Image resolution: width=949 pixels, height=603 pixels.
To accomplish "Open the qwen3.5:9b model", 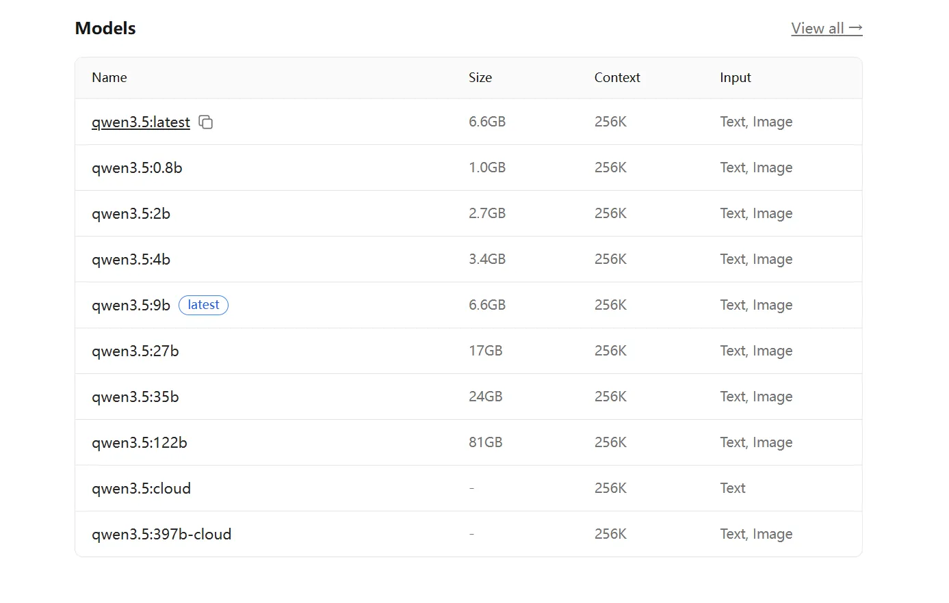I will point(131,306).
